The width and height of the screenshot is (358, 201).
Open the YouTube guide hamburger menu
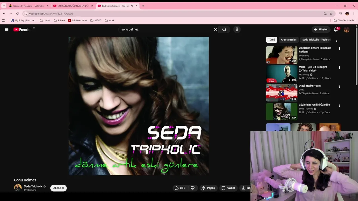[7, 29]
